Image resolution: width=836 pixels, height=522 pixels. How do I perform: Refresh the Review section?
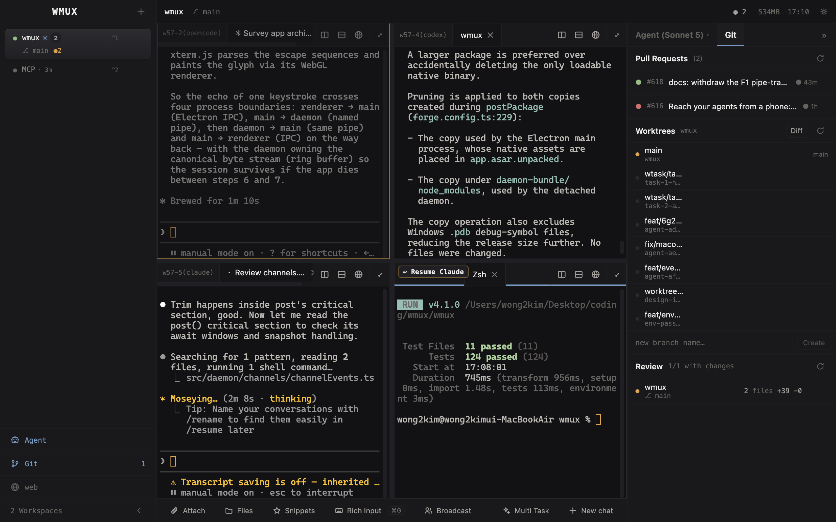pyautogui.click(x=820, y=366)
